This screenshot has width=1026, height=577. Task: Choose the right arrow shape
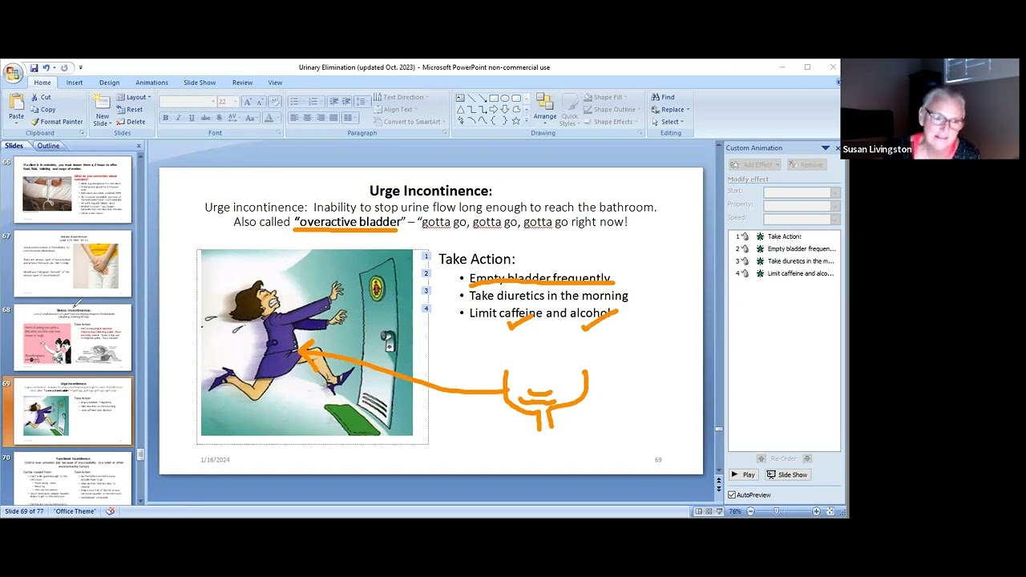pos(494,109)
